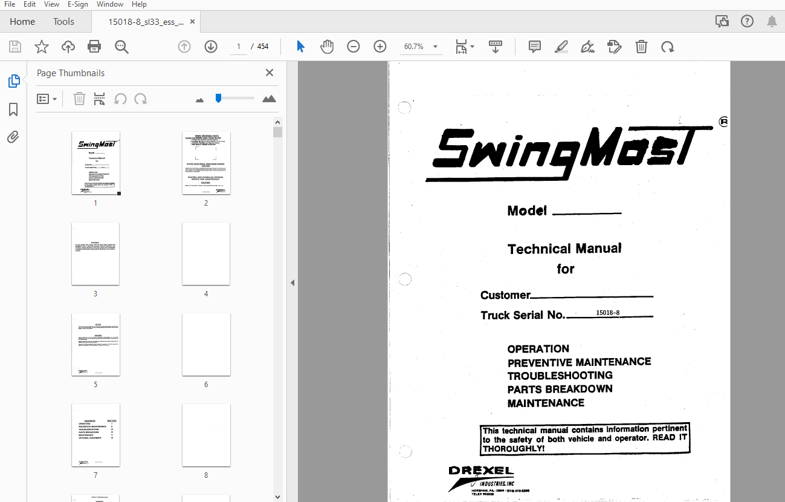This screenshot has width=785, height=502.
Task: Open the read mode keyboard icon
Action: coord(496,47)
